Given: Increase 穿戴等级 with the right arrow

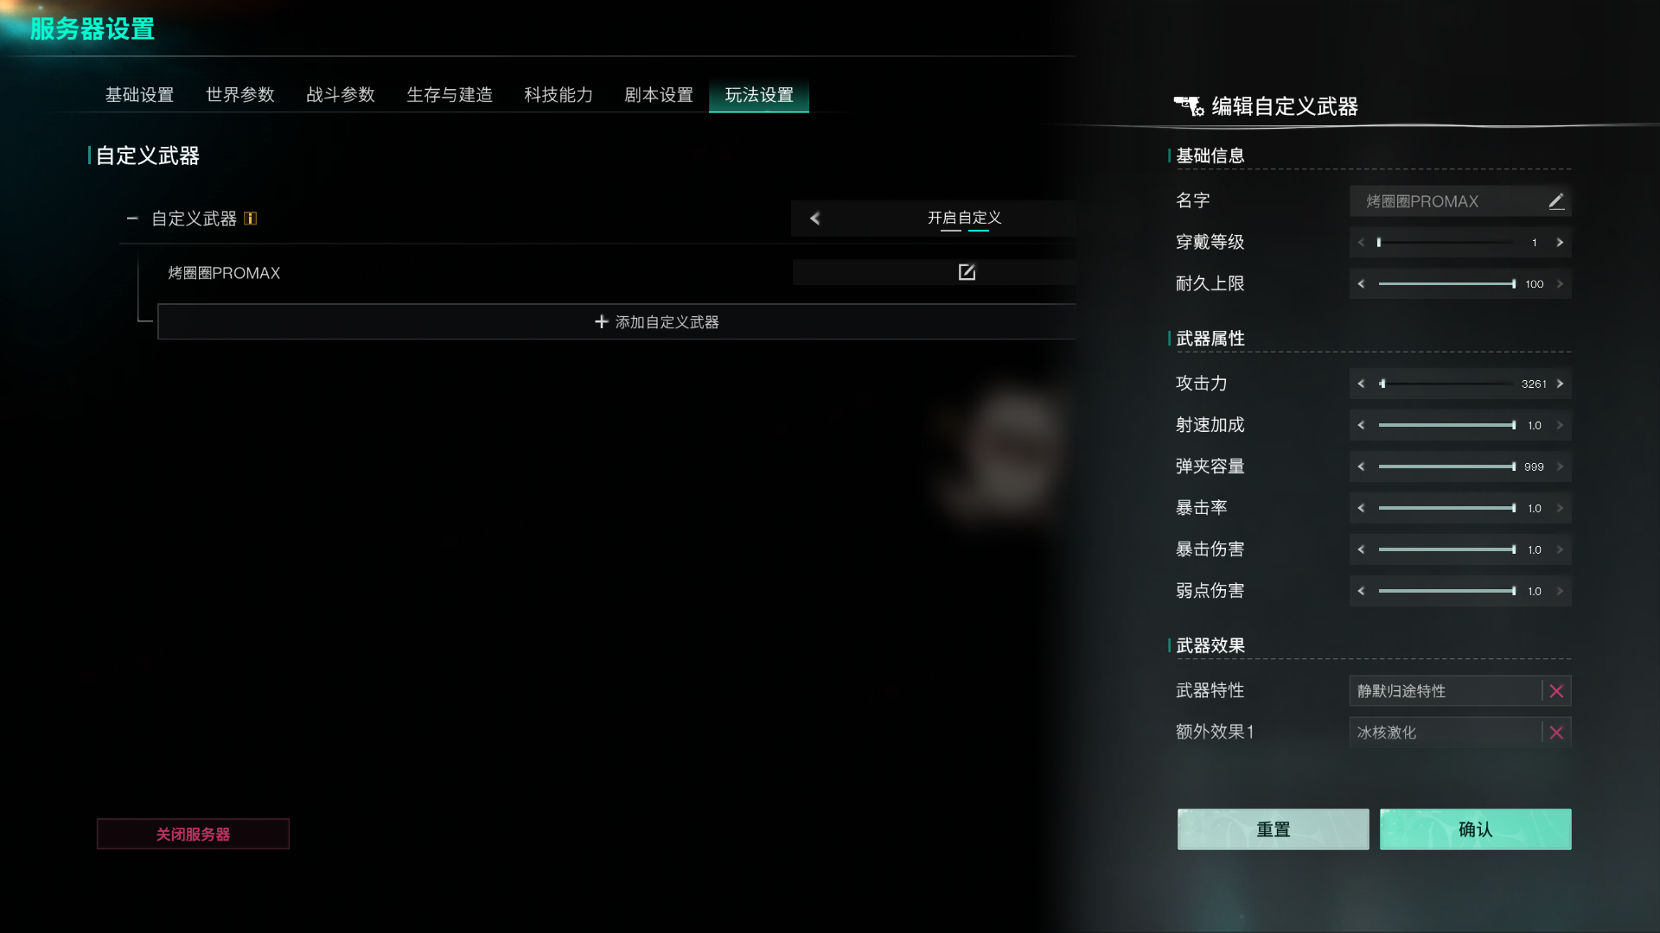Looking at the screenshot, I should click(x=1561, y=243).
